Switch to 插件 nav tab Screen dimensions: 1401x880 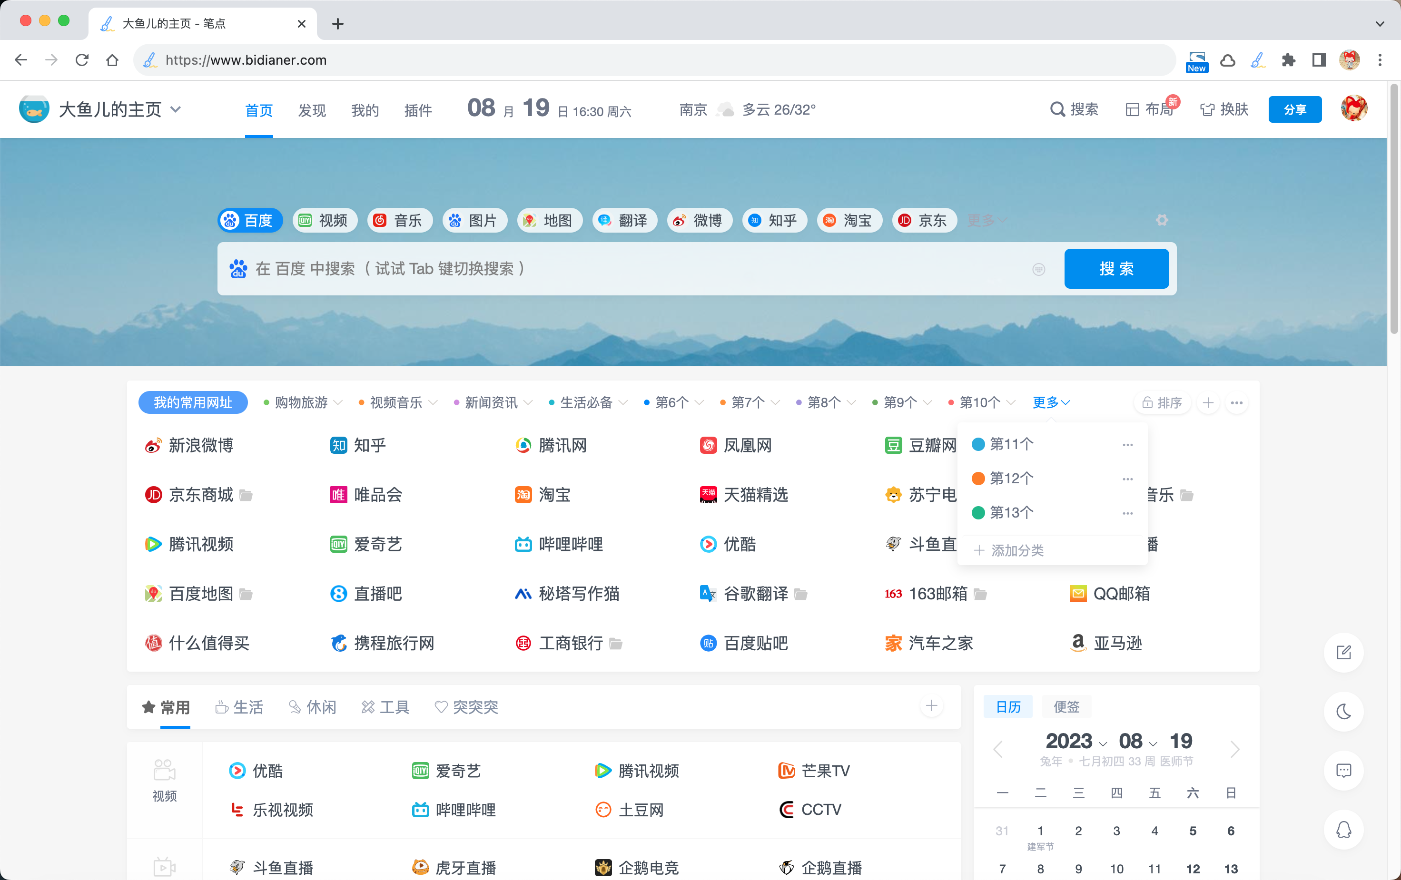pos(418,110)
